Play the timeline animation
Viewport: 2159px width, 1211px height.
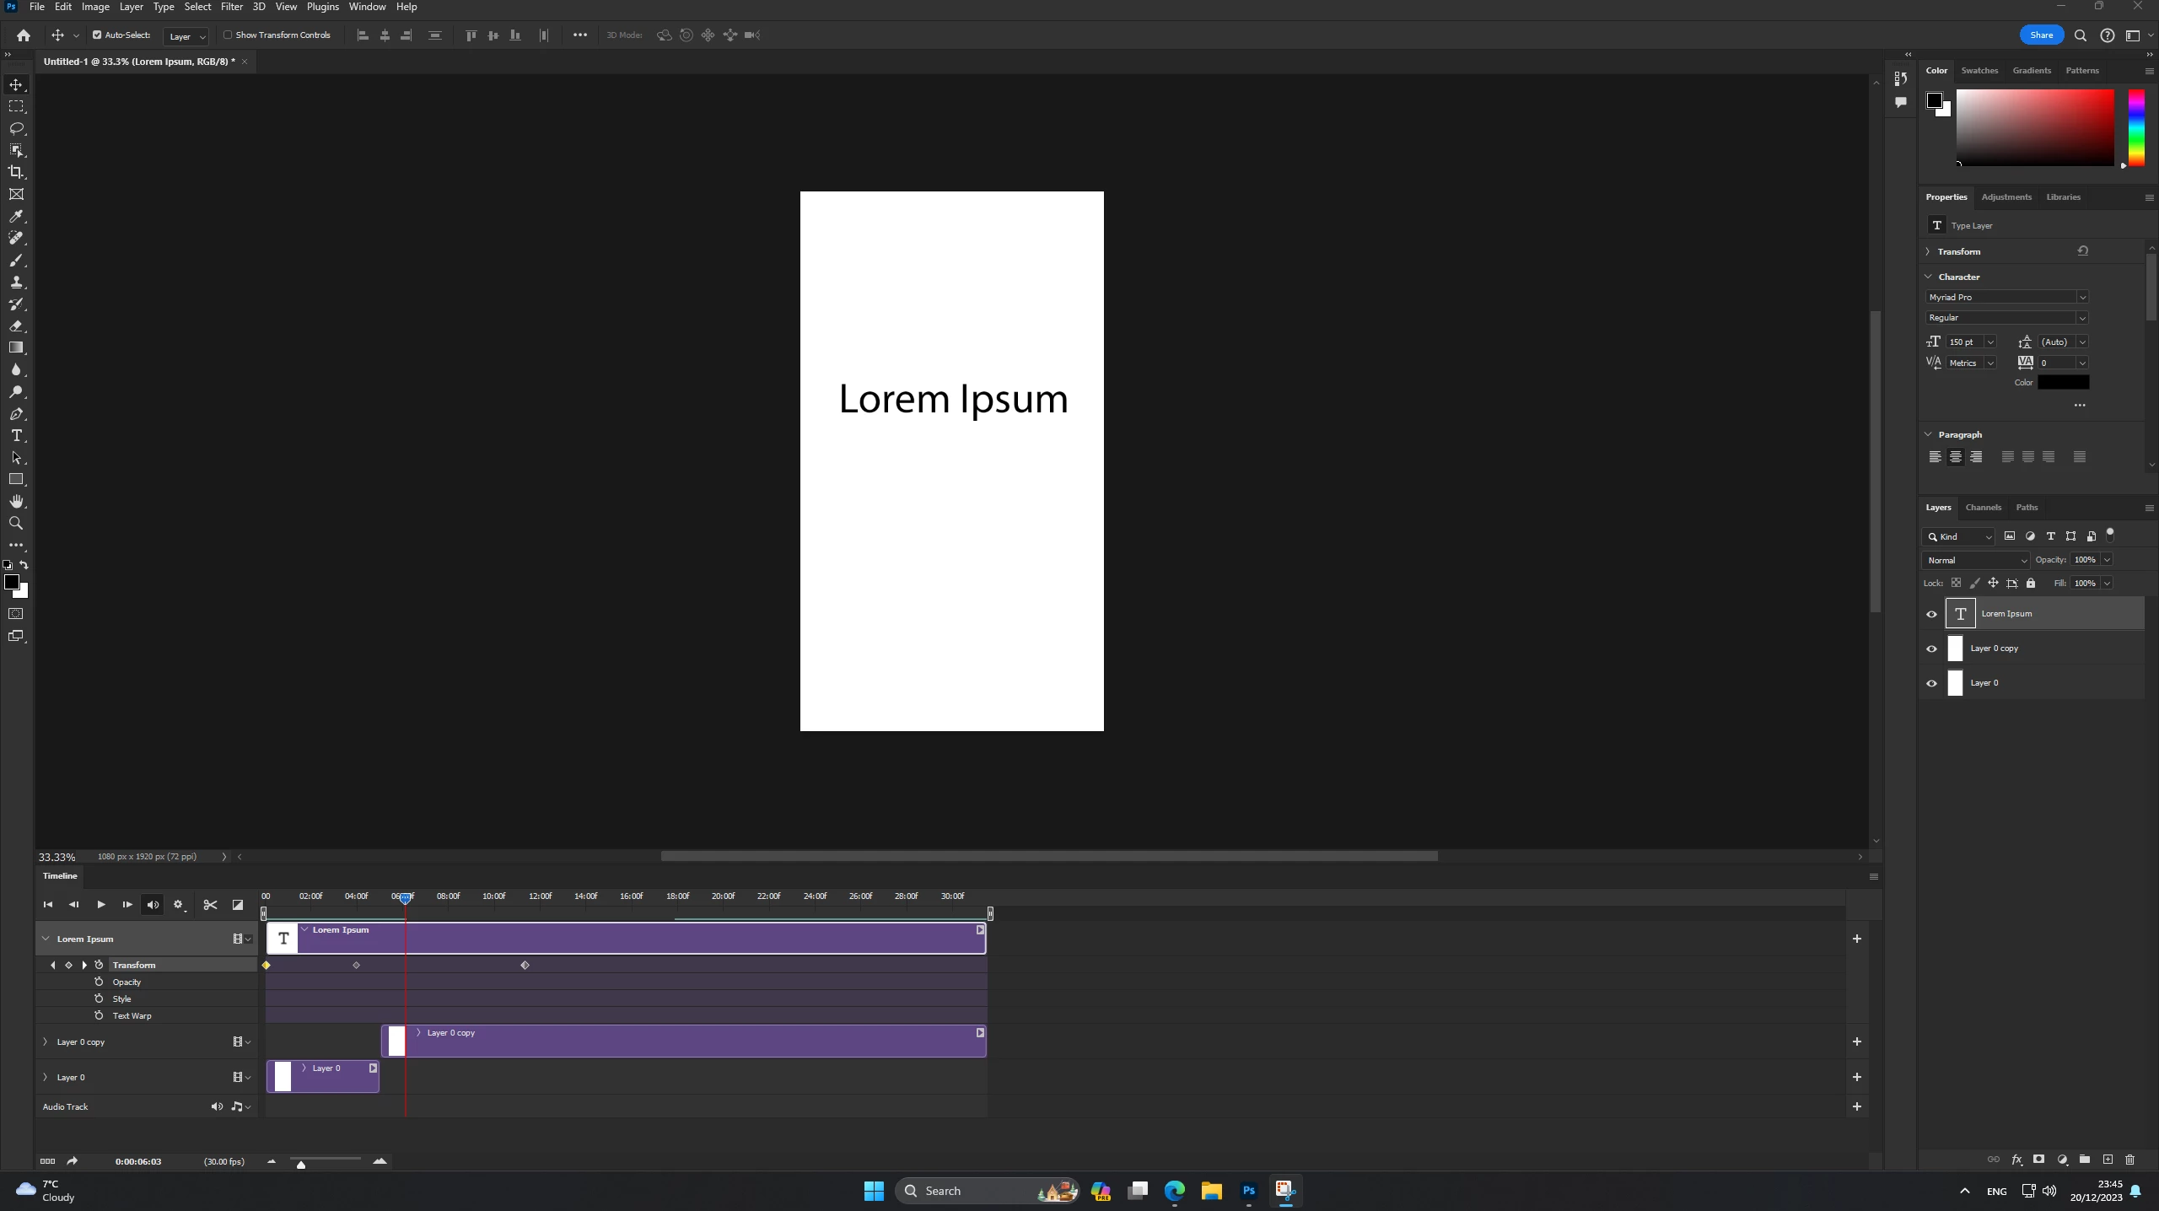(x=100, y=905)
